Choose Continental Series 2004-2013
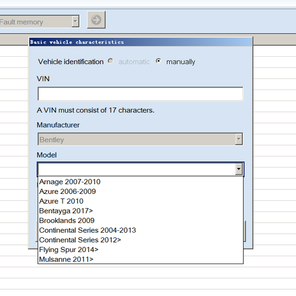The image size is (296, 296). coord(140,230)
